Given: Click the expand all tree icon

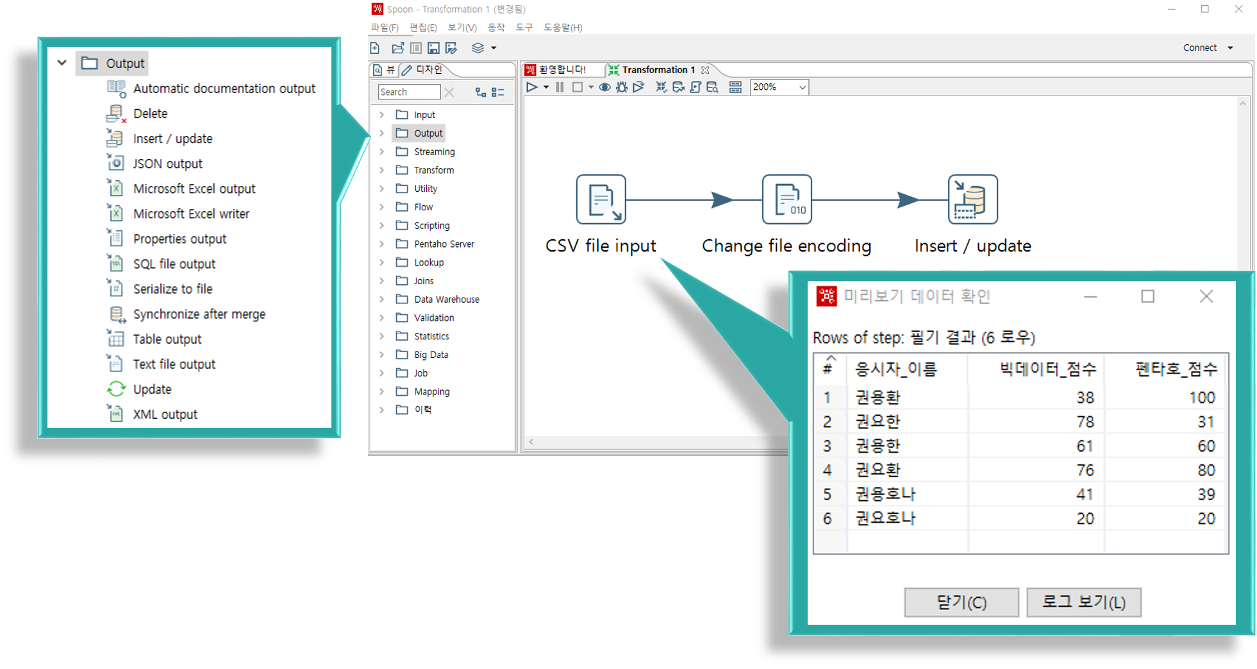Looking at the screenshot, I should 481,92.
